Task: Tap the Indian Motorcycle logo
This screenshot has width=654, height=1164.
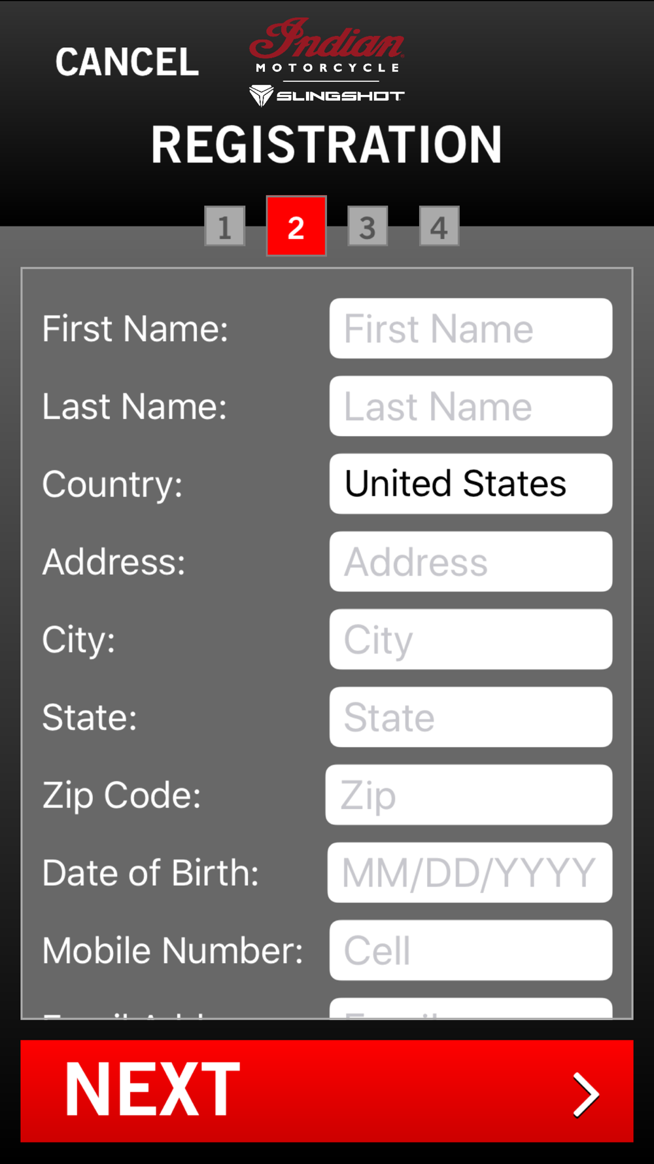Action: [x=326, y=45]
